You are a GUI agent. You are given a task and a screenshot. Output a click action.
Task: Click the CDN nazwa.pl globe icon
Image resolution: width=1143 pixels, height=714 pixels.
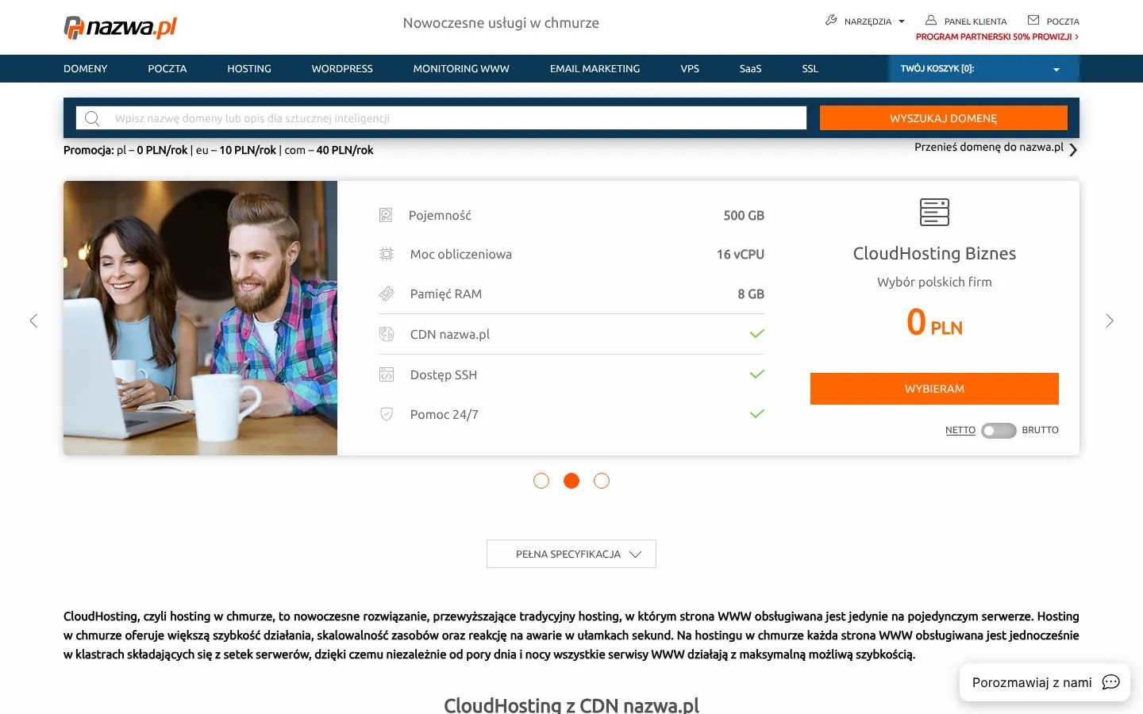tap(387, 334)
